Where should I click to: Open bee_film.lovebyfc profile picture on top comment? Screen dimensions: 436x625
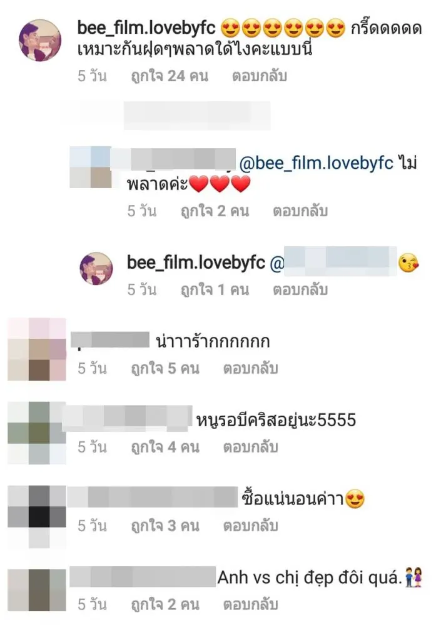pyautogui.click(x=40, y=40)
